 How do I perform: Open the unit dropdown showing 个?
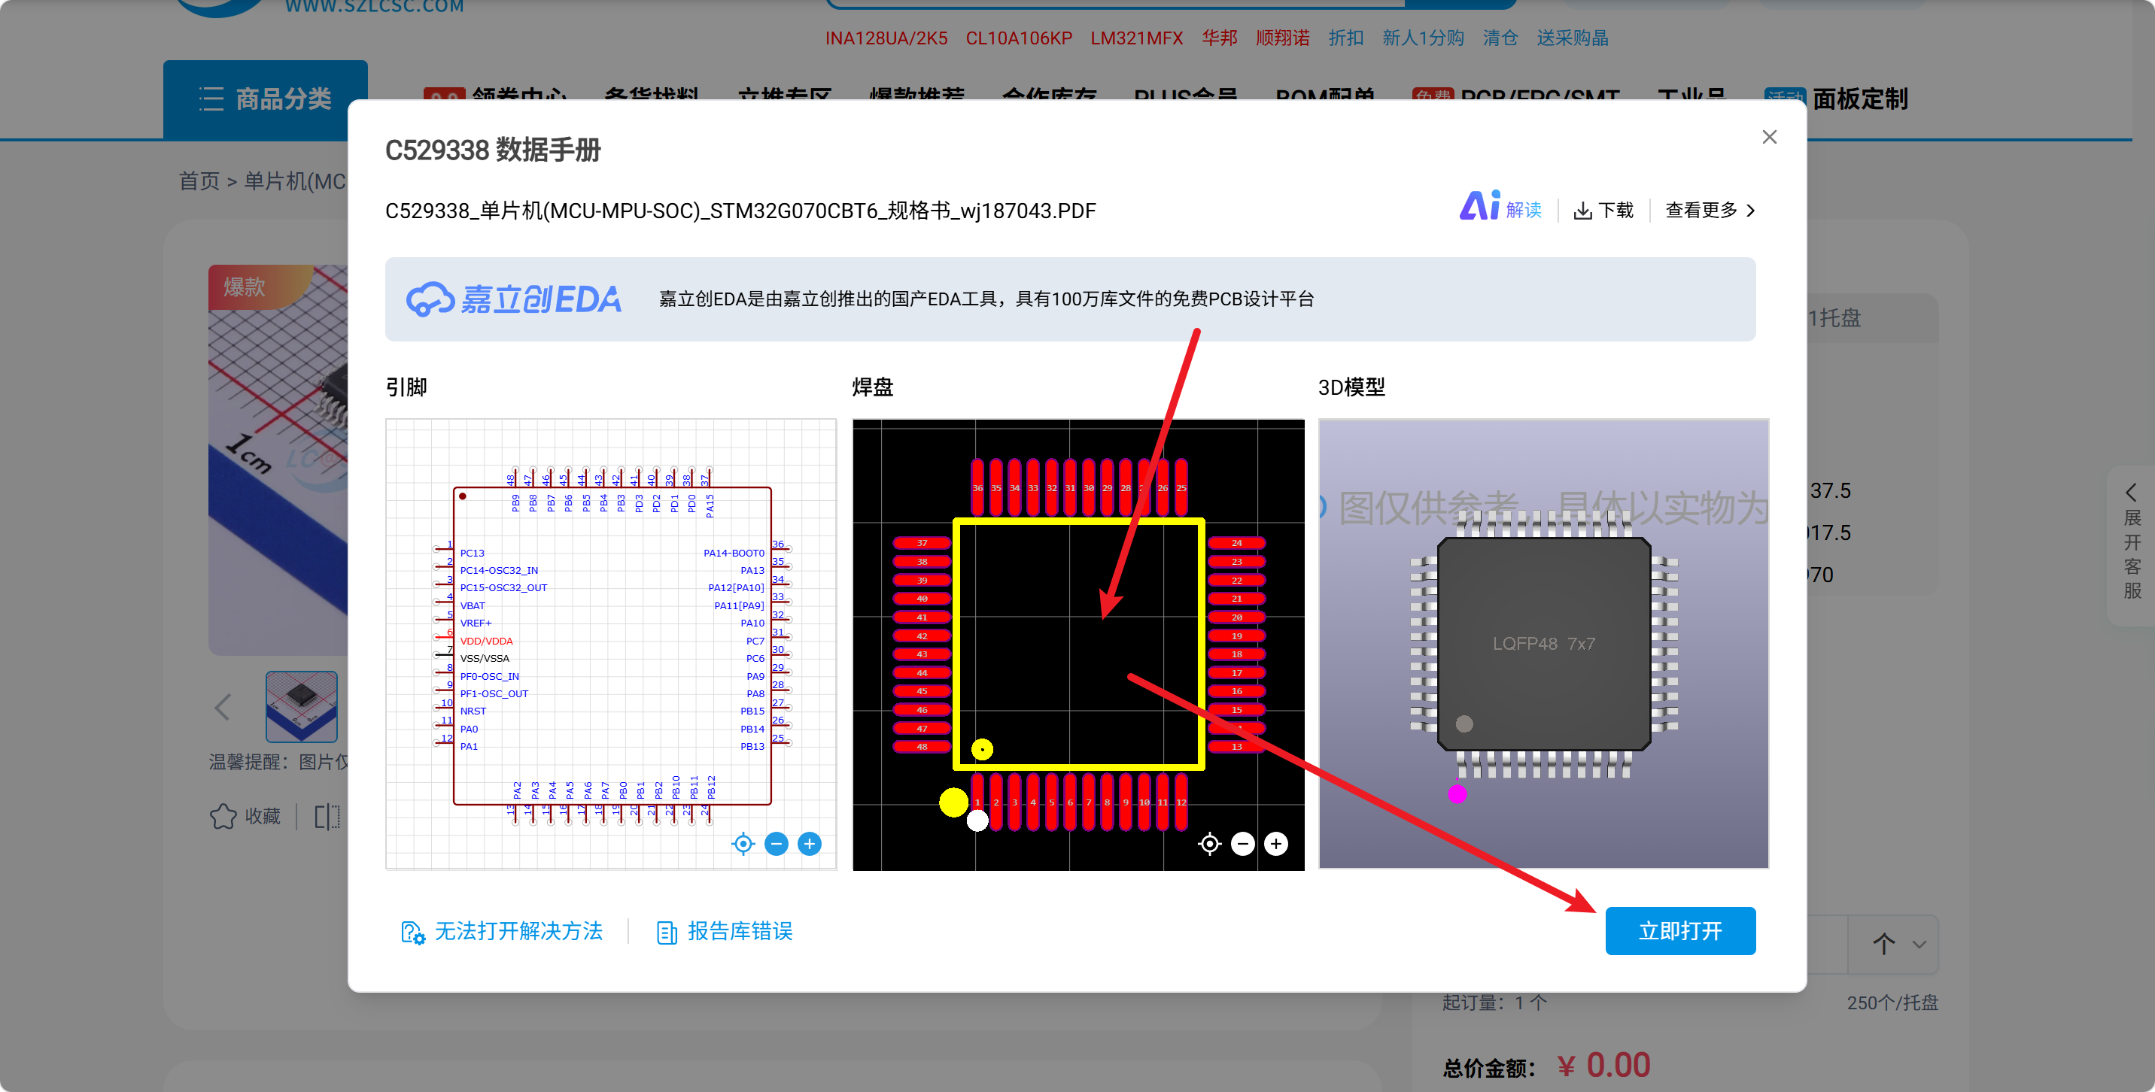(1893, 944)
